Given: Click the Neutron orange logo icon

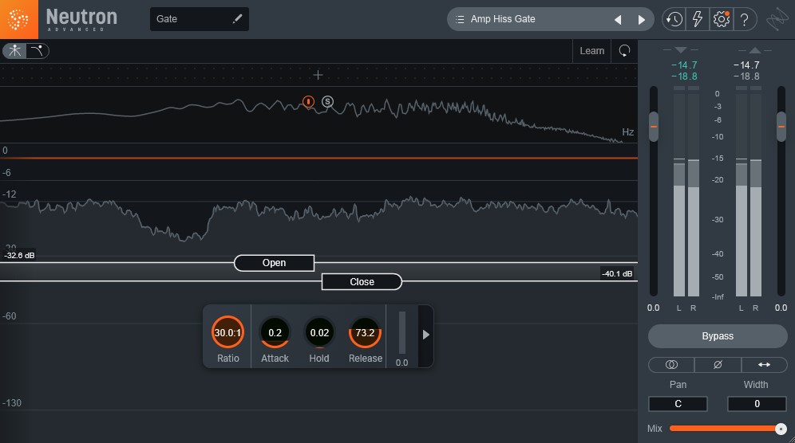Looking at the screenshot, I should [19, 19].
